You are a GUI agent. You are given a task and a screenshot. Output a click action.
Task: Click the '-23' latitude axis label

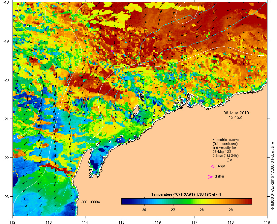tap(7, 196)
